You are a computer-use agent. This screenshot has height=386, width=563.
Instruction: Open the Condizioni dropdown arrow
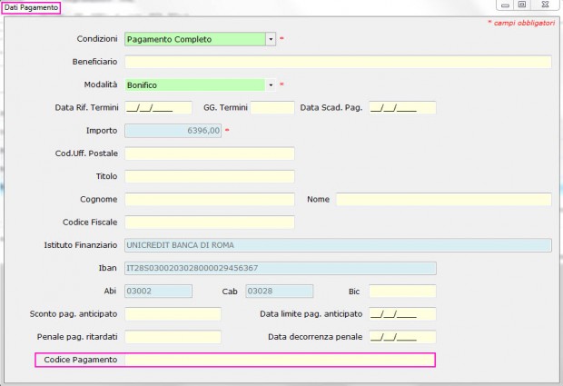271,39
